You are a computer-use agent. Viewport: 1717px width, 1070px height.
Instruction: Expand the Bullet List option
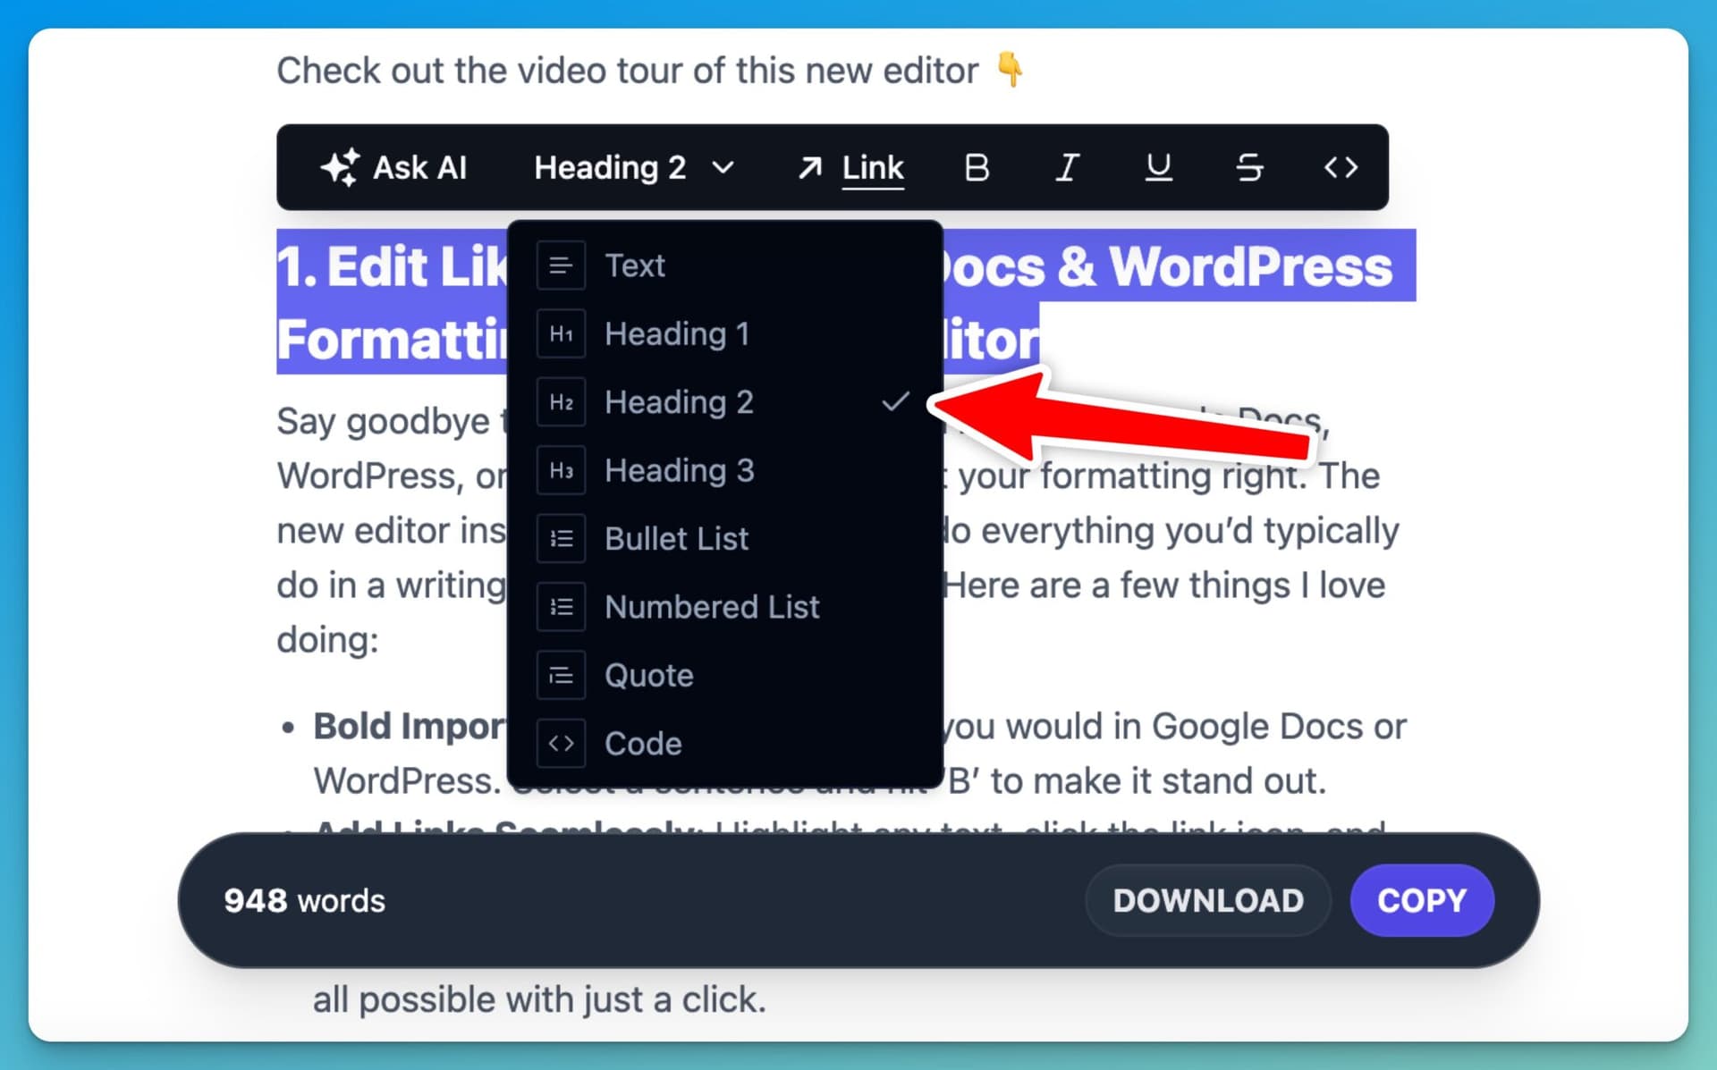point(677,538)
